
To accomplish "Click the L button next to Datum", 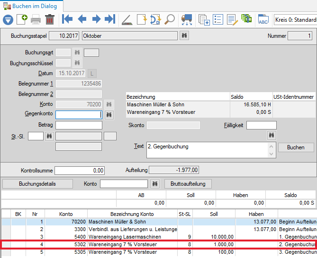I will click(92, 73).
